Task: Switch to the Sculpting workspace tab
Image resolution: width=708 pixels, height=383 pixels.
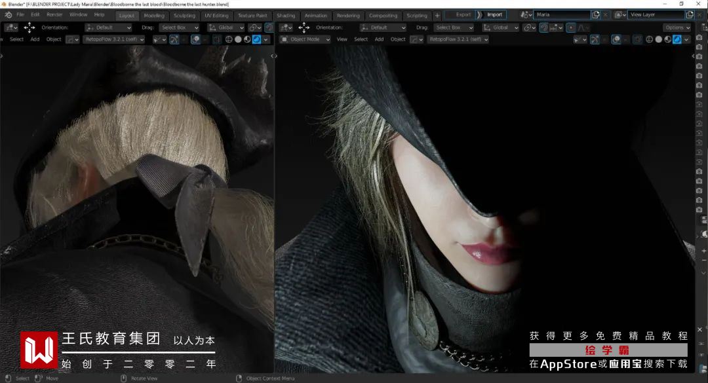Action: 184,15
